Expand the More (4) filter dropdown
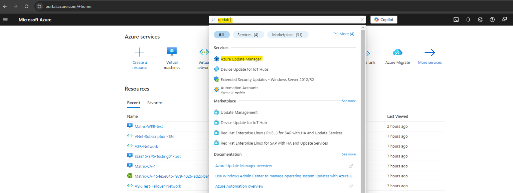 point(344,33)
